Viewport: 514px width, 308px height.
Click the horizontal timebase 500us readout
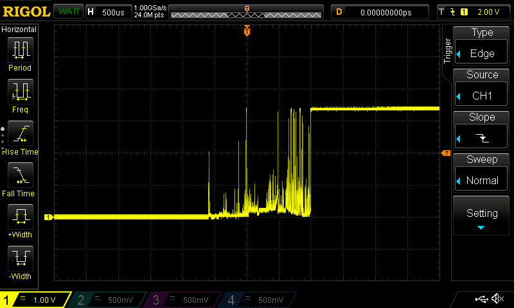109,12
